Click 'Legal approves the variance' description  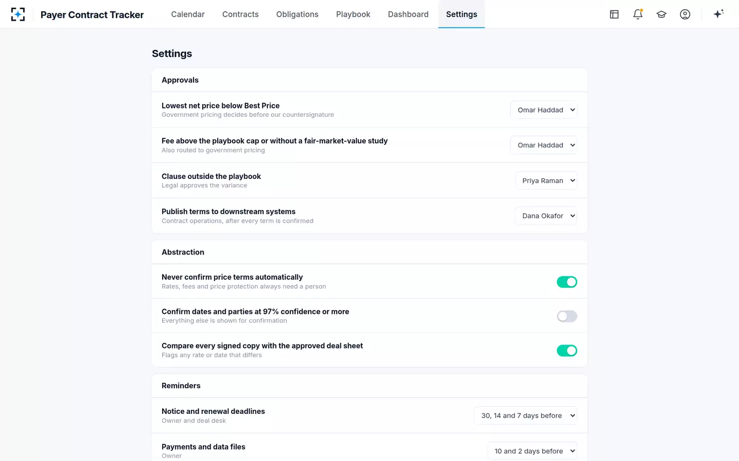[204, 185]
